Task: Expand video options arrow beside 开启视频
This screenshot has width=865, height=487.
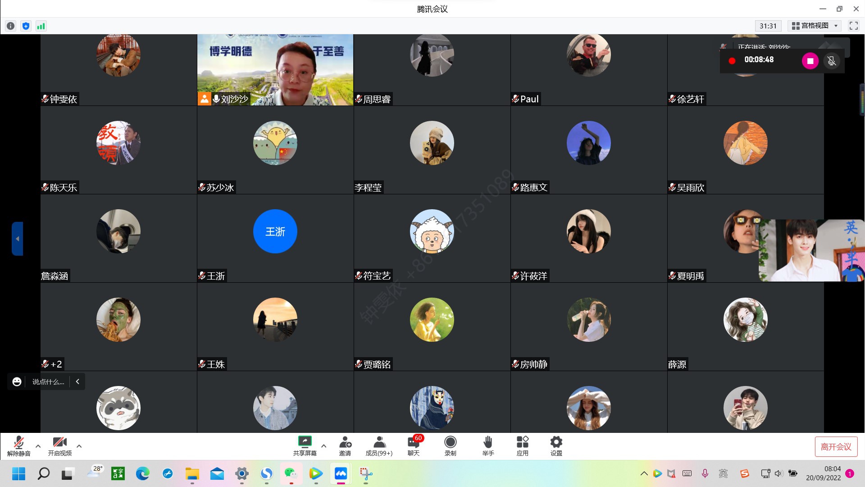Action: [79, 446]
